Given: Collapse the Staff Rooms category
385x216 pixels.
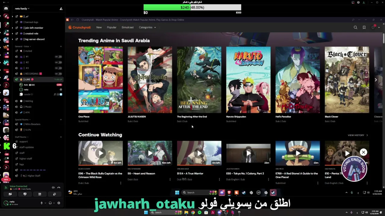Looking at the screenshot, I should pos(21,137).
